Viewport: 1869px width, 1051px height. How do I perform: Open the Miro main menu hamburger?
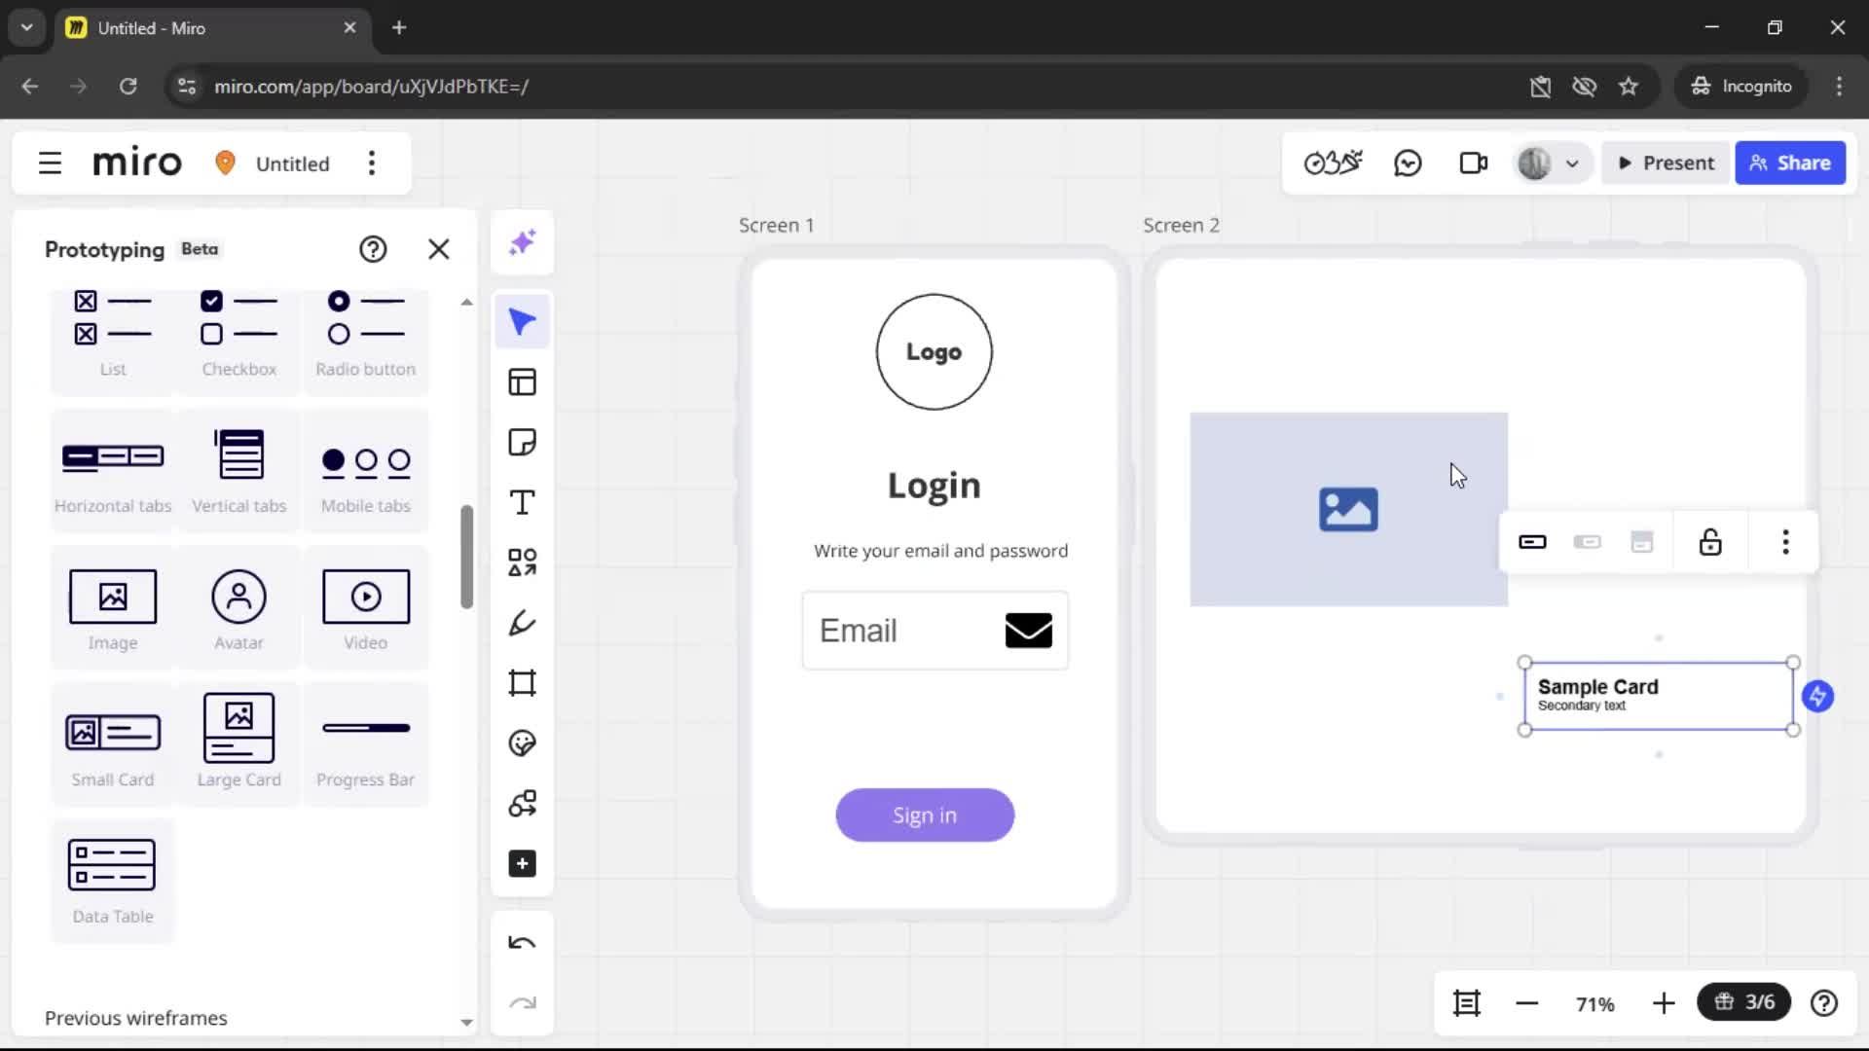pyautogui.click(x=50, y=163)
